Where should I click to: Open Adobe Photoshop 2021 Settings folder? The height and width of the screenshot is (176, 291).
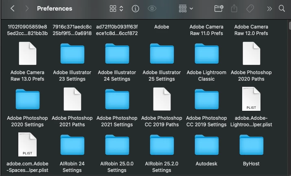coord(117,99)
